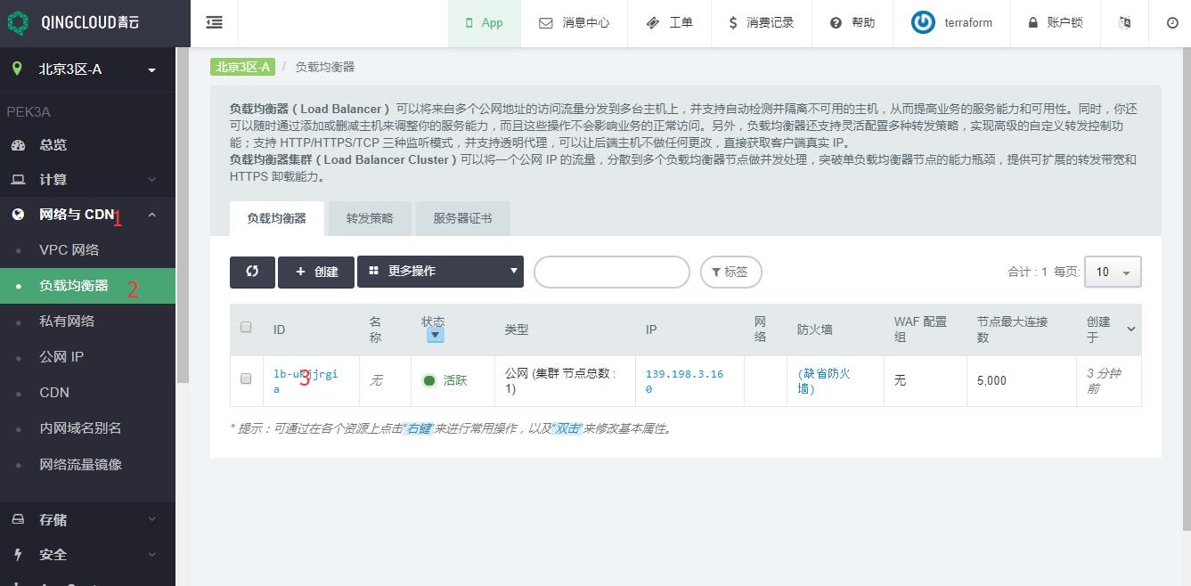Open the 状态 column filter arrow
Screen dimensions: 1191x586
click(x=435, y=336)
